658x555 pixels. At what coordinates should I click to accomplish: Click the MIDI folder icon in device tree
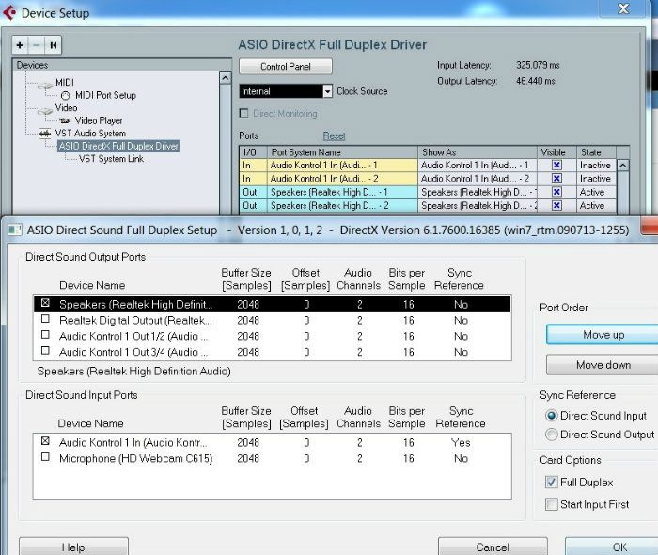(x=45, y=86)
